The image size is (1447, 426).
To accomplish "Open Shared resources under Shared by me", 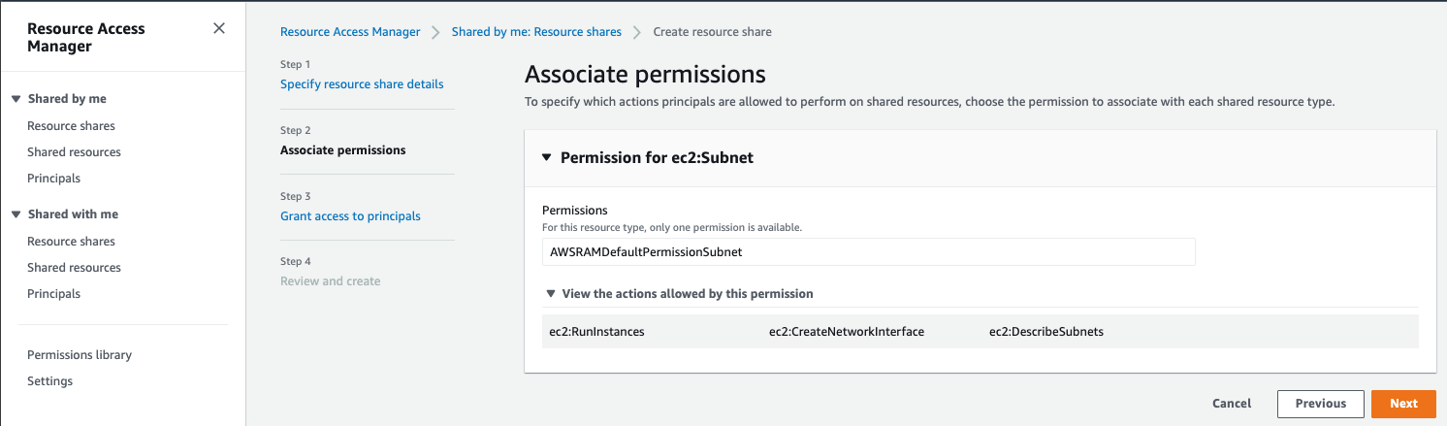I will 74,152.
